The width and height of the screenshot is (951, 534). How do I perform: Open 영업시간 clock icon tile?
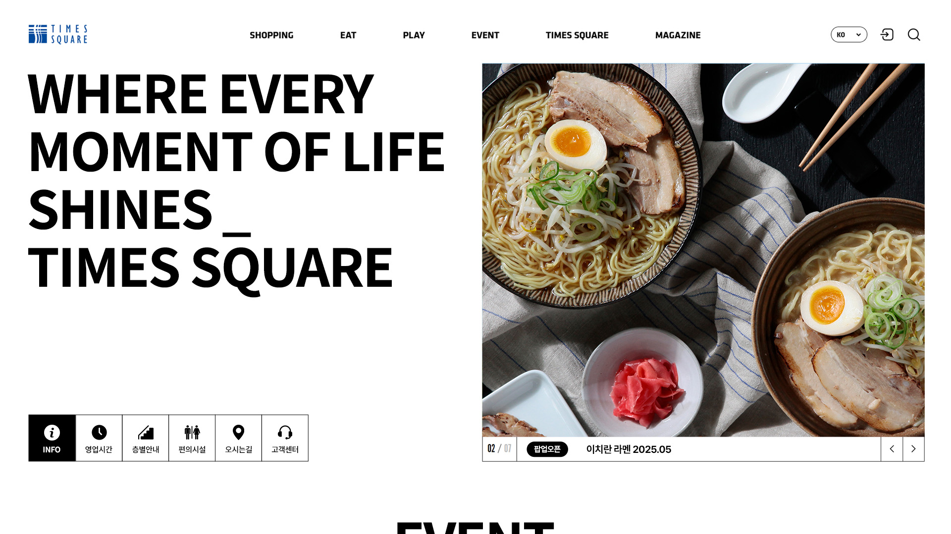(x=99, y=438)
